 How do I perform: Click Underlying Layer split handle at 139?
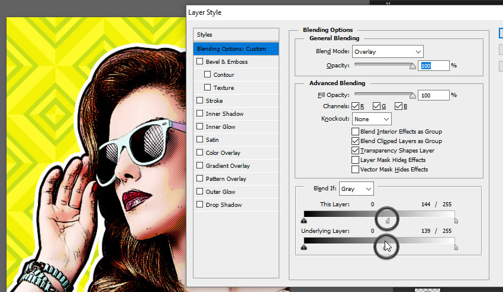click(385, 247)
